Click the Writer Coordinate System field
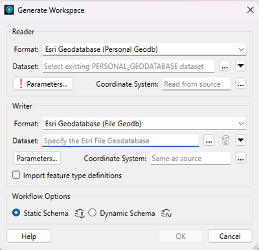The width and height of the screenshot is (259, 250). click(190, 159)
